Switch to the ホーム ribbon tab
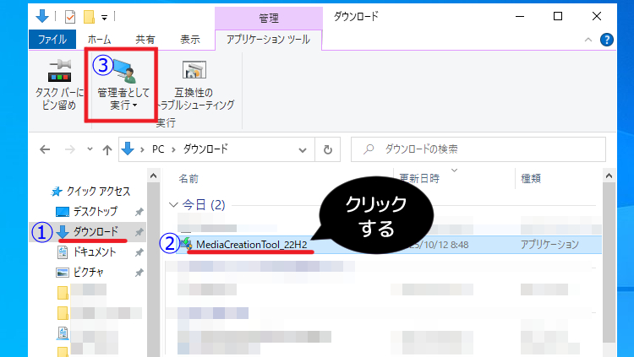 (99, 39)
